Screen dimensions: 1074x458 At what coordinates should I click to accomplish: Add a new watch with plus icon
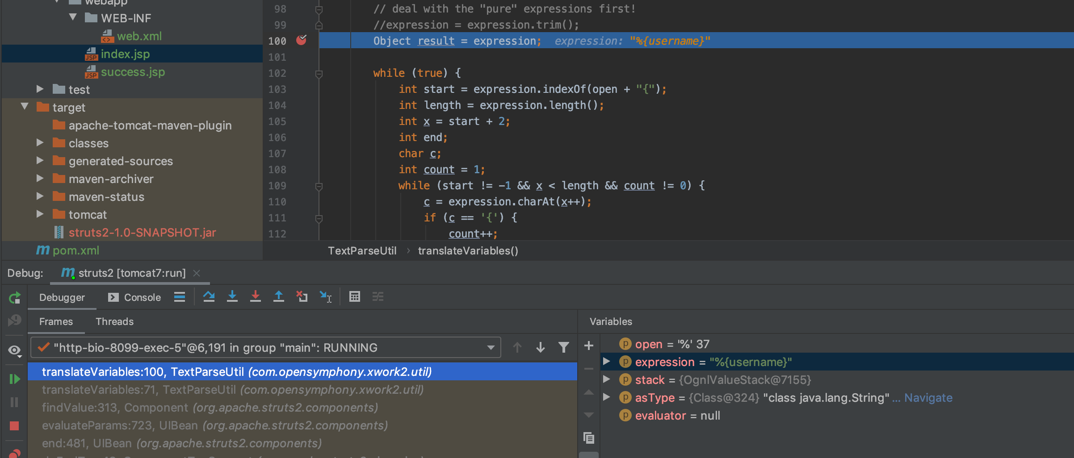coord(589,346)
